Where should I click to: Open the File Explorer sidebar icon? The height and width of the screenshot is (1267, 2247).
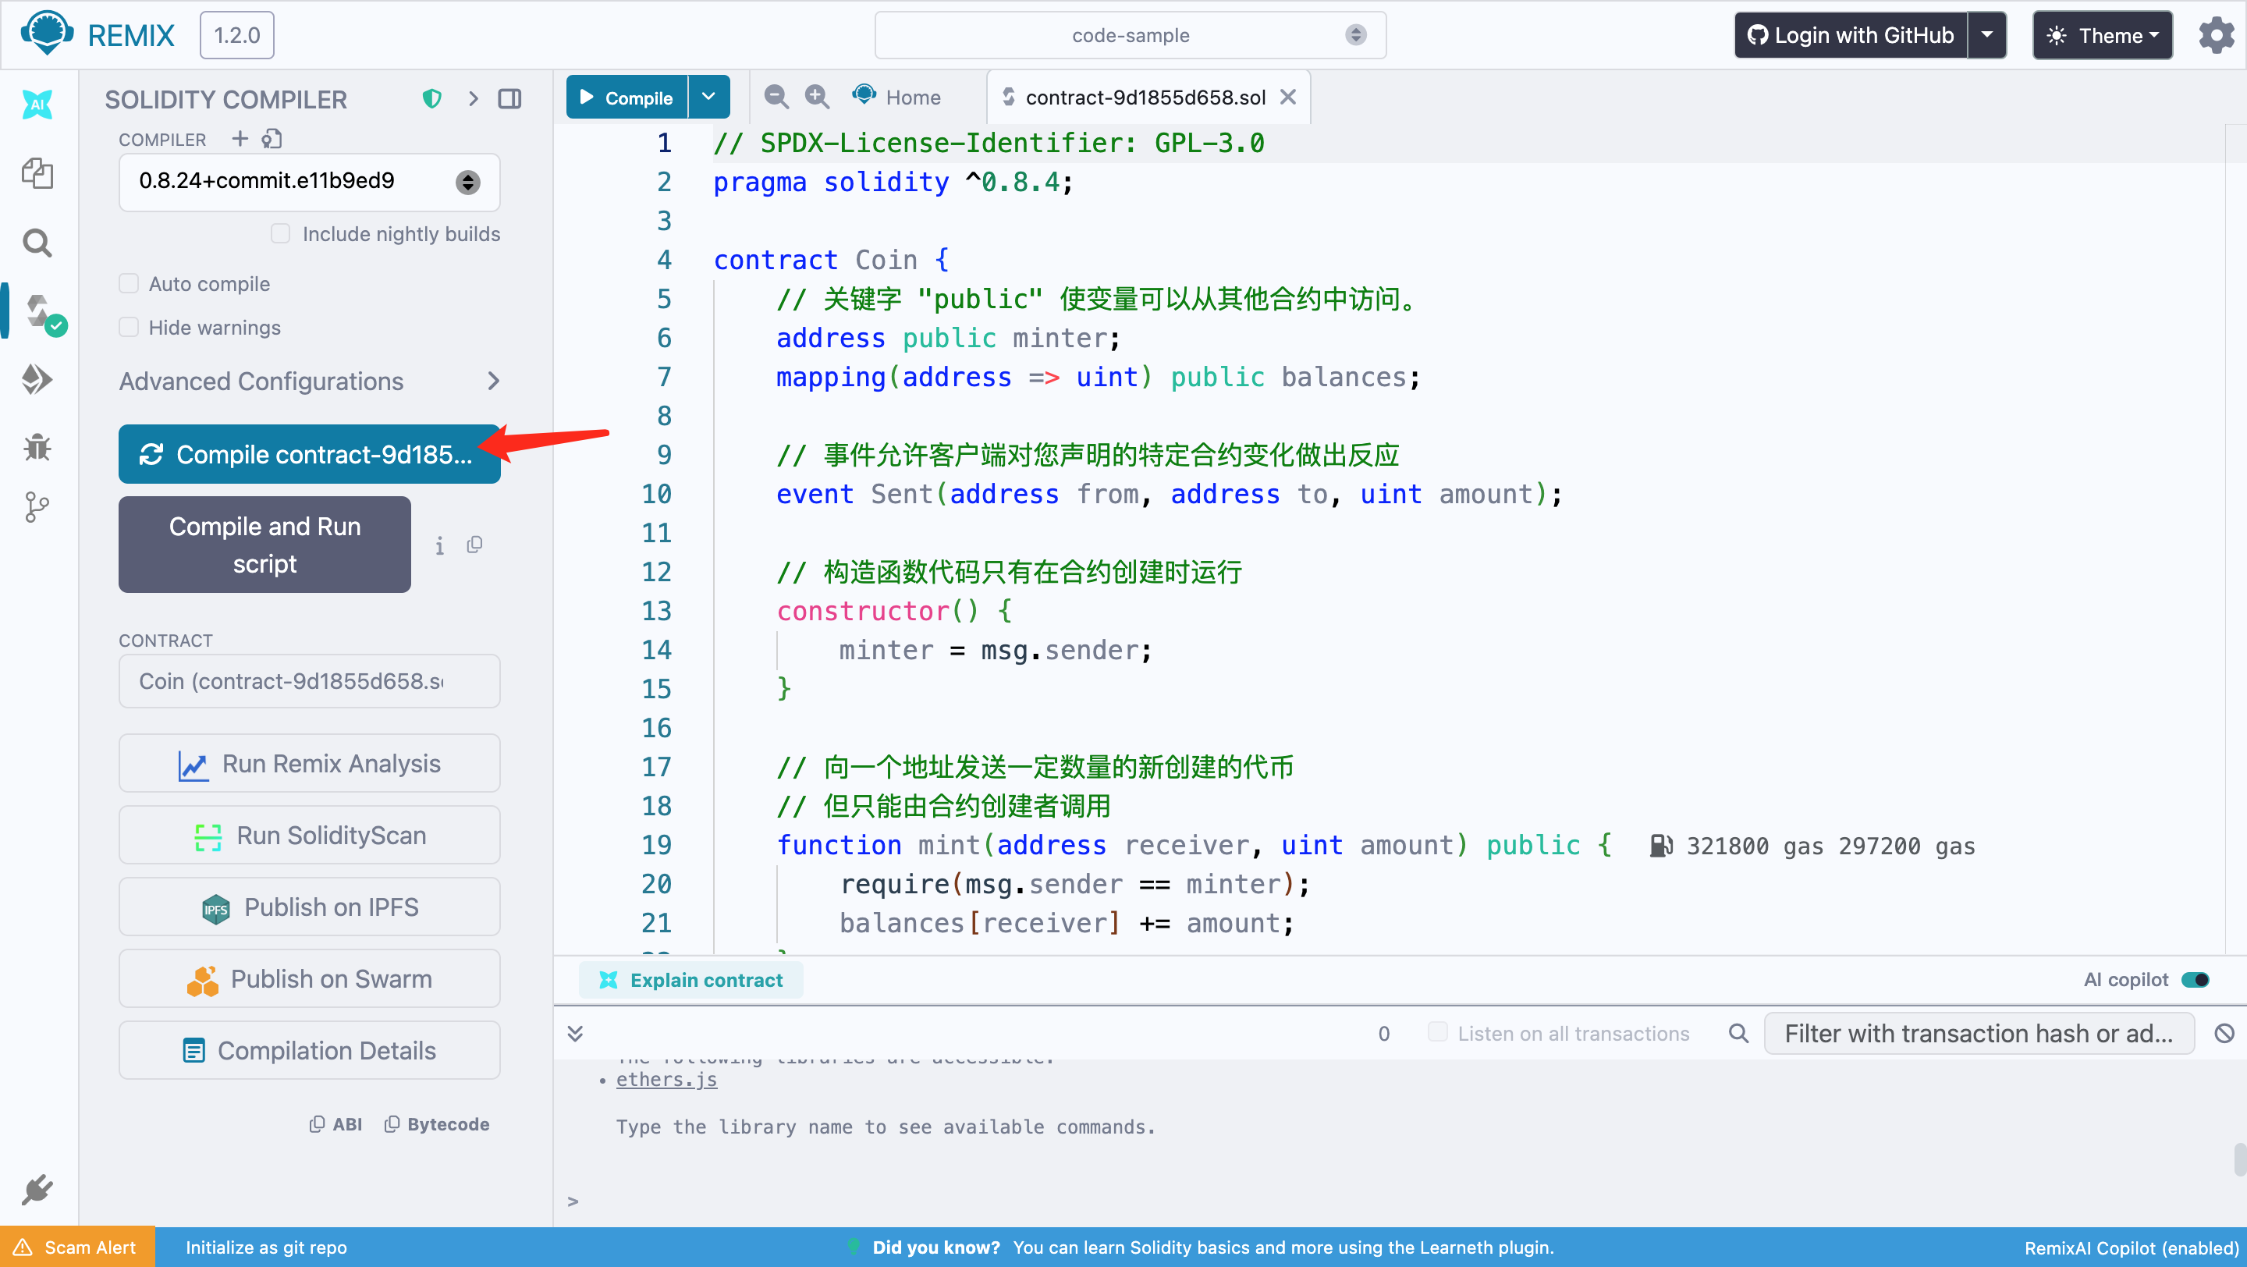(x=37, y=172)
